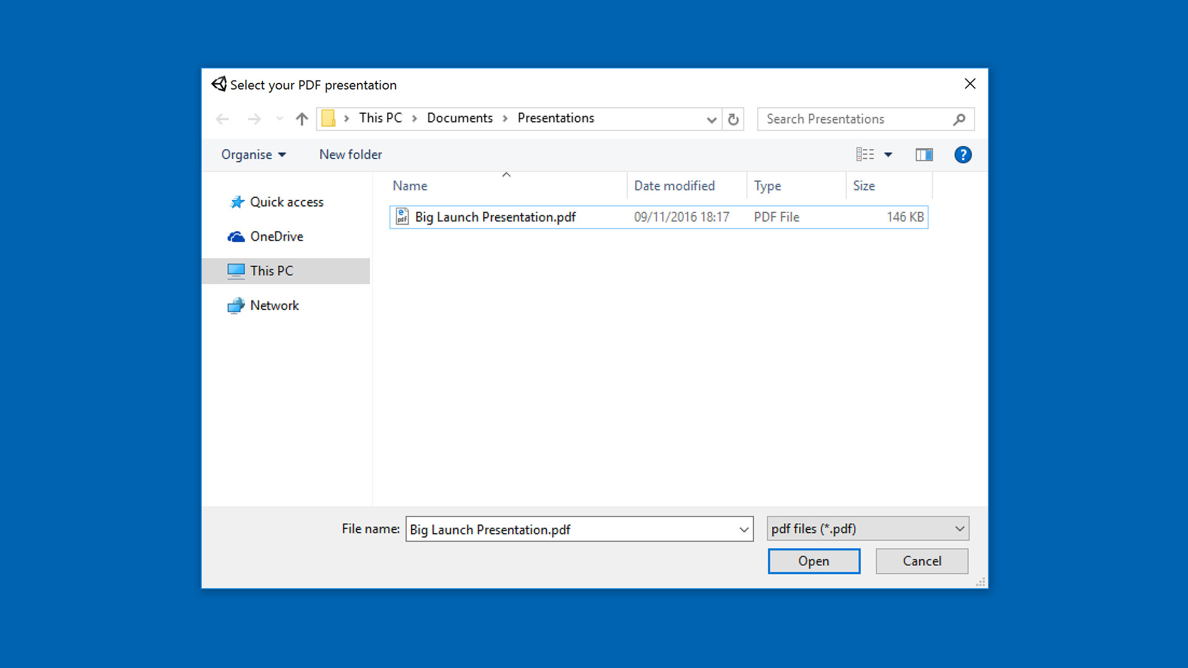Highlight This PC in the navigation pane
1188x668 pixels.
[x=271, y=270]
